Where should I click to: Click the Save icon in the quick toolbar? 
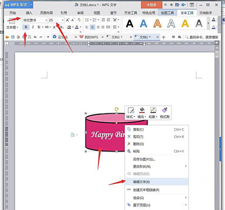(13, 37)
